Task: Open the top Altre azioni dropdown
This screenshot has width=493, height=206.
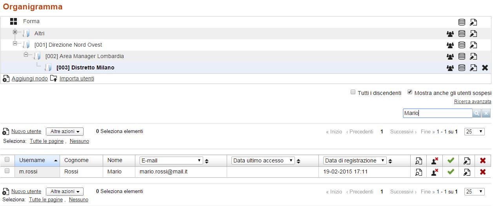Action: point(65,132)
